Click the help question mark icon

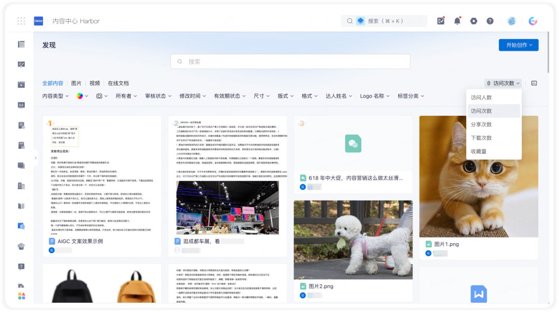(490, 21)
